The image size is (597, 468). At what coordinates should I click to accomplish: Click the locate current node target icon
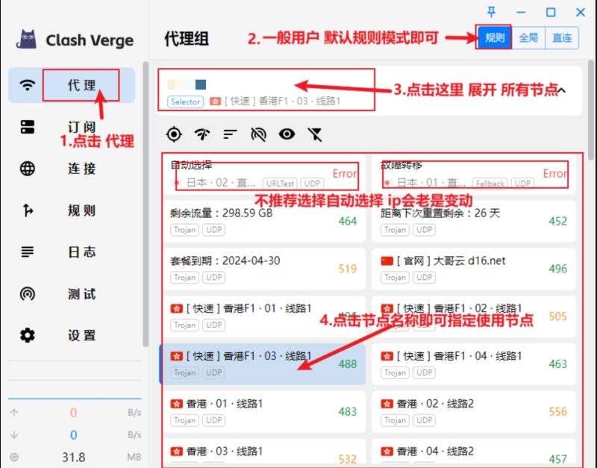[173, 134]
